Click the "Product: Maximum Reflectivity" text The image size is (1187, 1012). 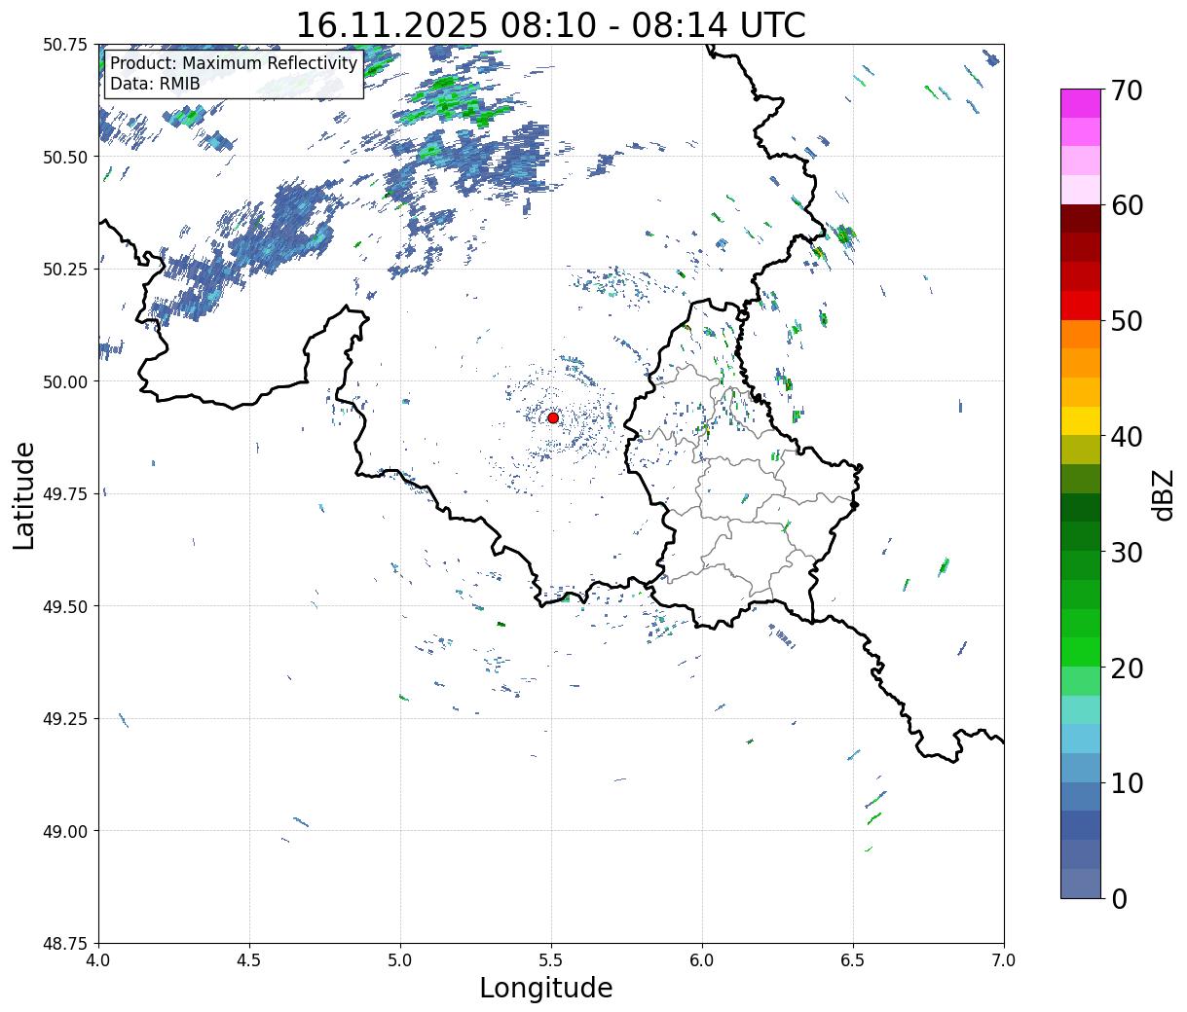[234, 64]
